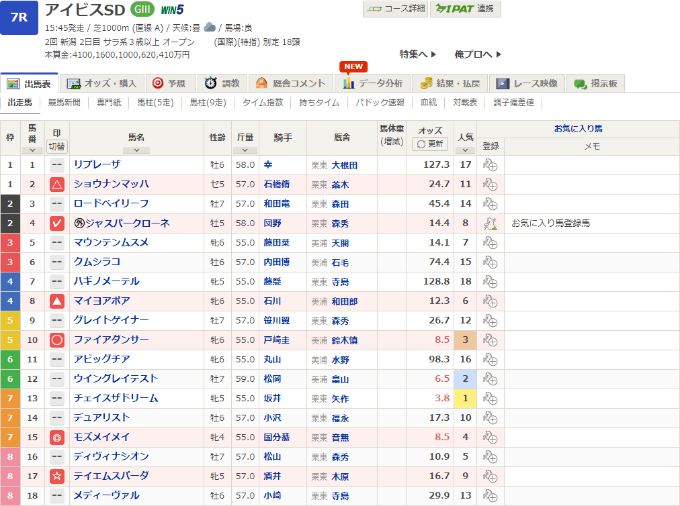The width and height of the screenshot is (680, 506).
Task: Click the registered favorite icon for ジャスパークローネ
Action: point(490,224)
